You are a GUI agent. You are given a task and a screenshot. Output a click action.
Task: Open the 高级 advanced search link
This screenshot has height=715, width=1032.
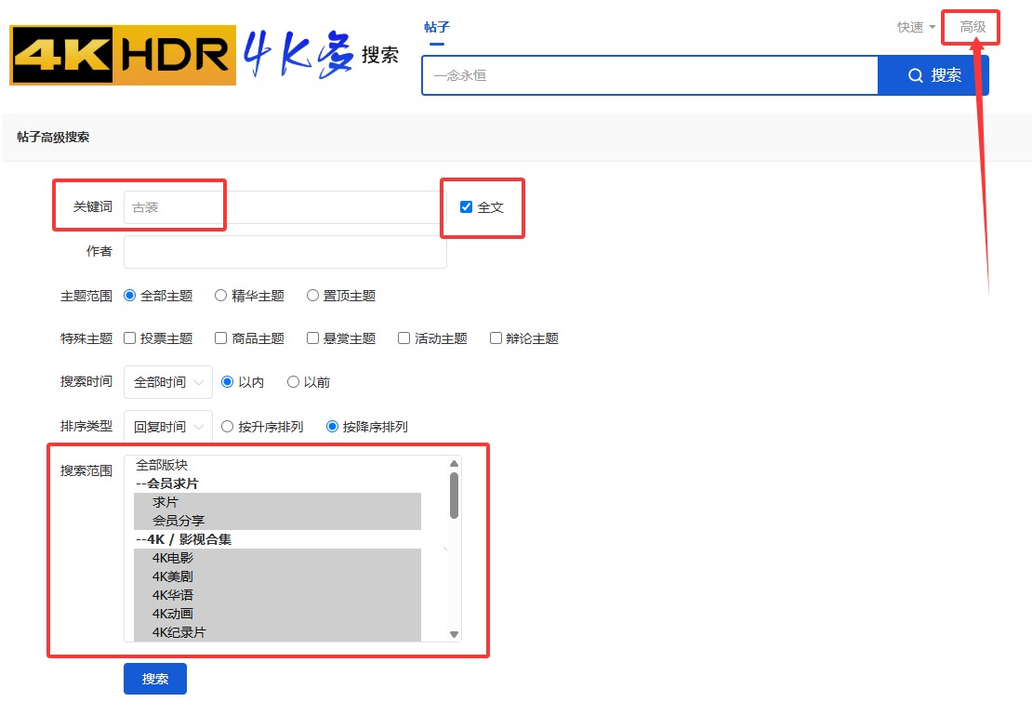pos(972,27)
